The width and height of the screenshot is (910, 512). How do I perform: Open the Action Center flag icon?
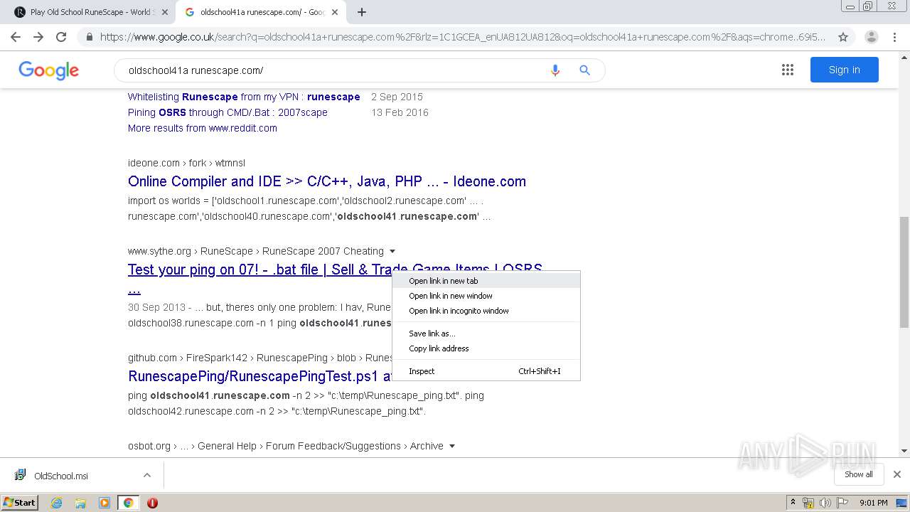click(x=841, y=503)
